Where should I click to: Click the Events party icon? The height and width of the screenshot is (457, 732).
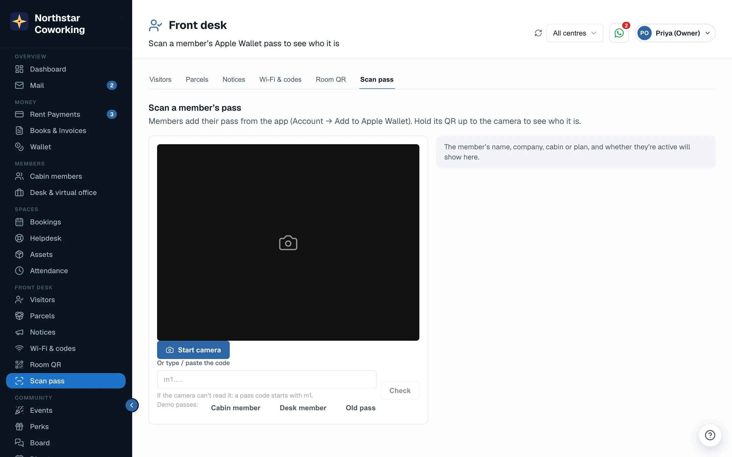coord(19,411)
